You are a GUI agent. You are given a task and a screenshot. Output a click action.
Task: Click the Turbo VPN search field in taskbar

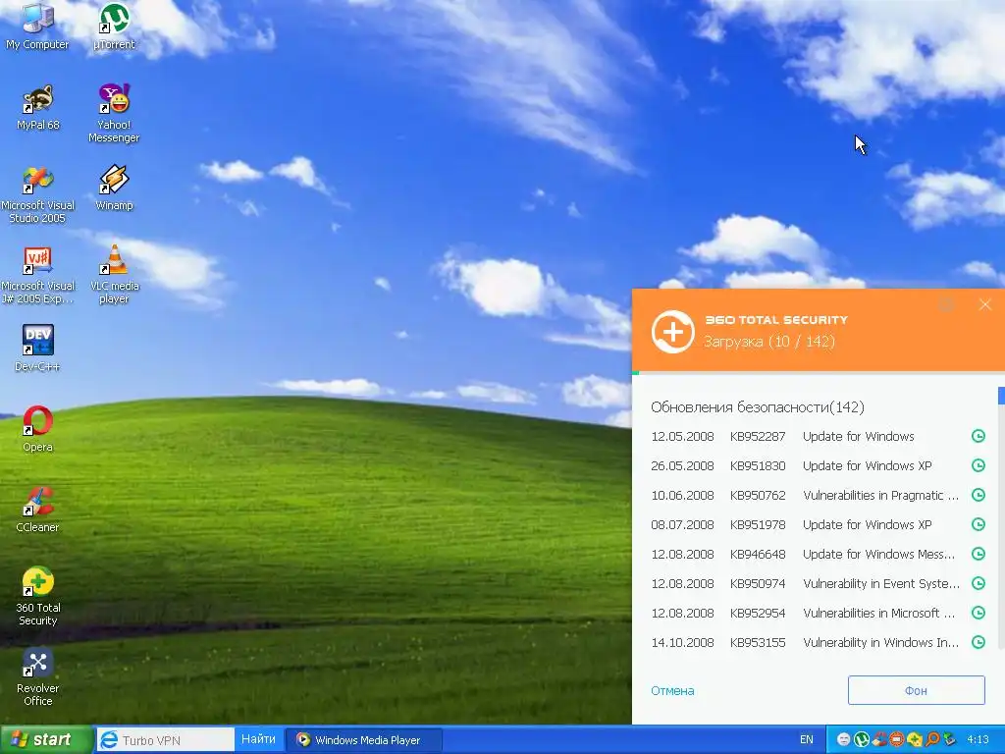click(166, 740)
